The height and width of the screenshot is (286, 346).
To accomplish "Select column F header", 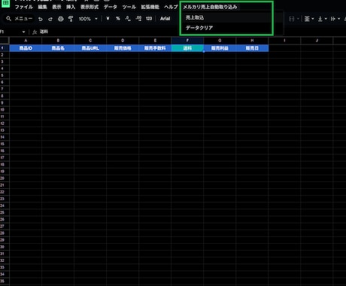I will click(187, 41).
